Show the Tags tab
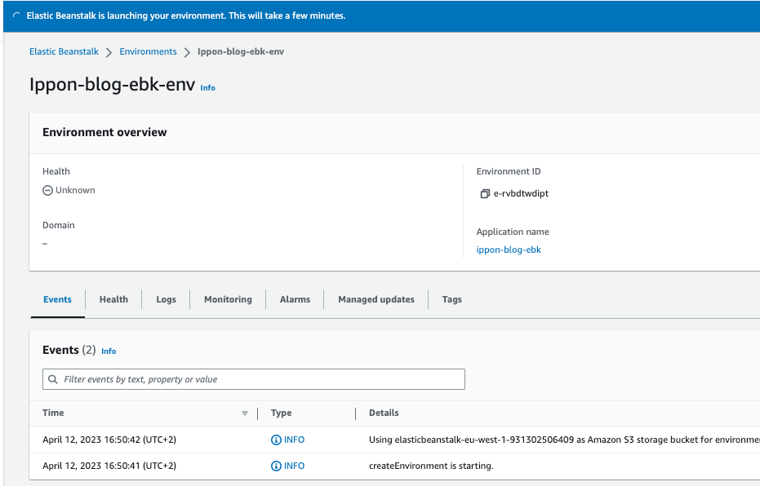 451,299
